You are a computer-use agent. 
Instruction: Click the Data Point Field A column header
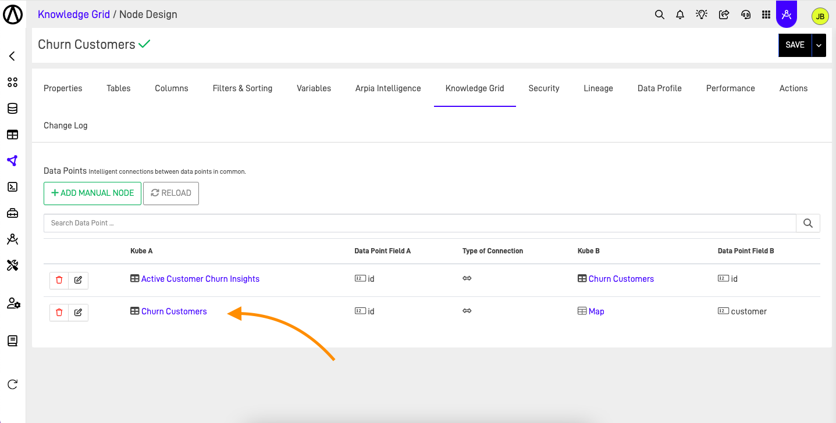(383, 251)
